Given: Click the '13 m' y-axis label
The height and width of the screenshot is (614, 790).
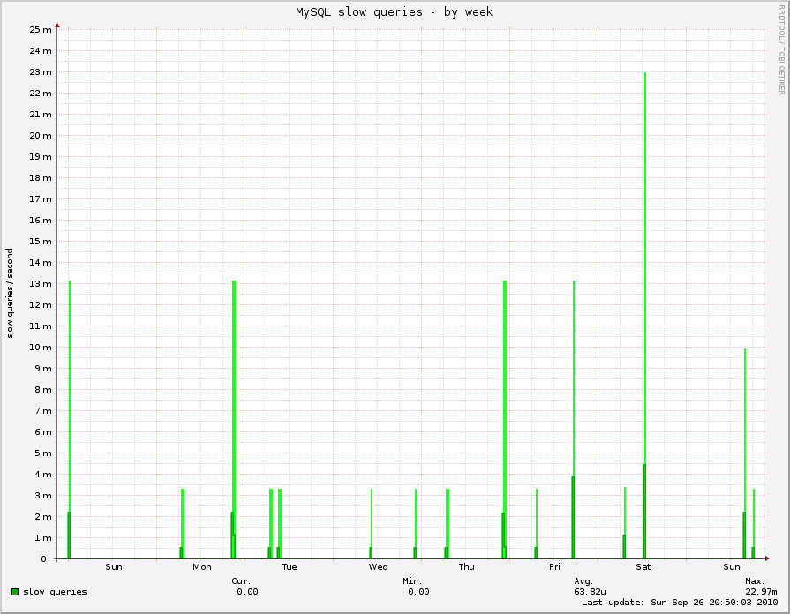Looking at the screenshot, I should coord(41,283).
